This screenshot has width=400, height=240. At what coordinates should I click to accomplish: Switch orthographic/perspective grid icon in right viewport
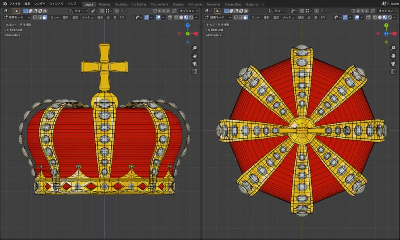[x=393, y=72]
